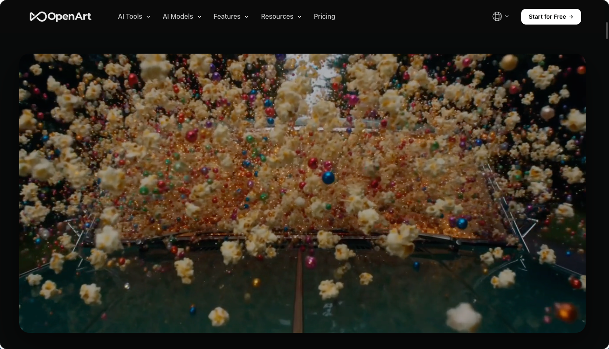Open the AI Models menu
Viewport: 609px width, 349px height.
click(178, 17)
